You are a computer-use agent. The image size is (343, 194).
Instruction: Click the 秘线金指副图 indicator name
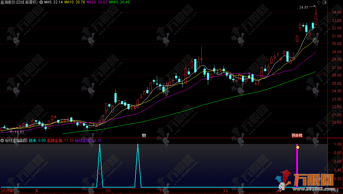coord(16,140)
